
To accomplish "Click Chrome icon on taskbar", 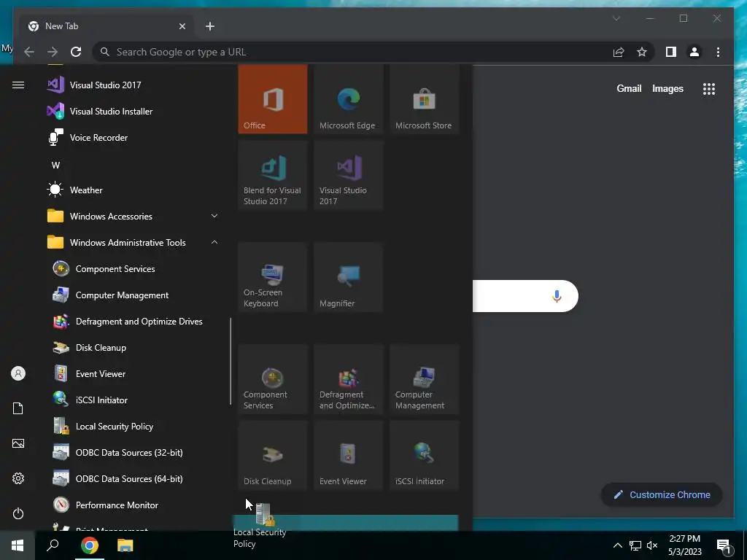I will (x=89, y=545).
